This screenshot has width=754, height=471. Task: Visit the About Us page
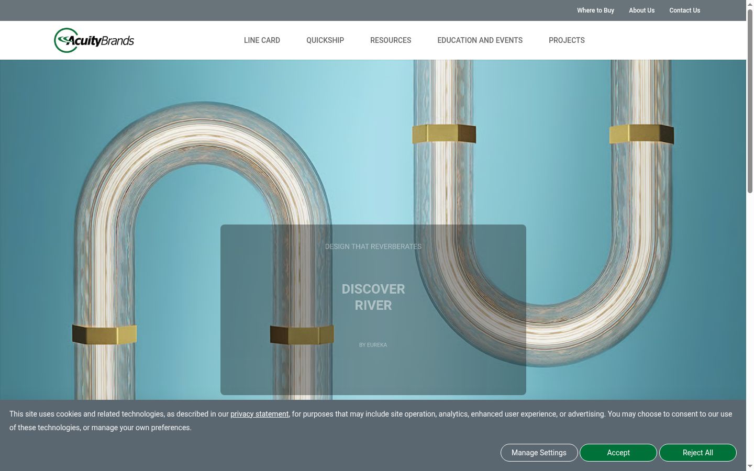(x=641, y=10)
